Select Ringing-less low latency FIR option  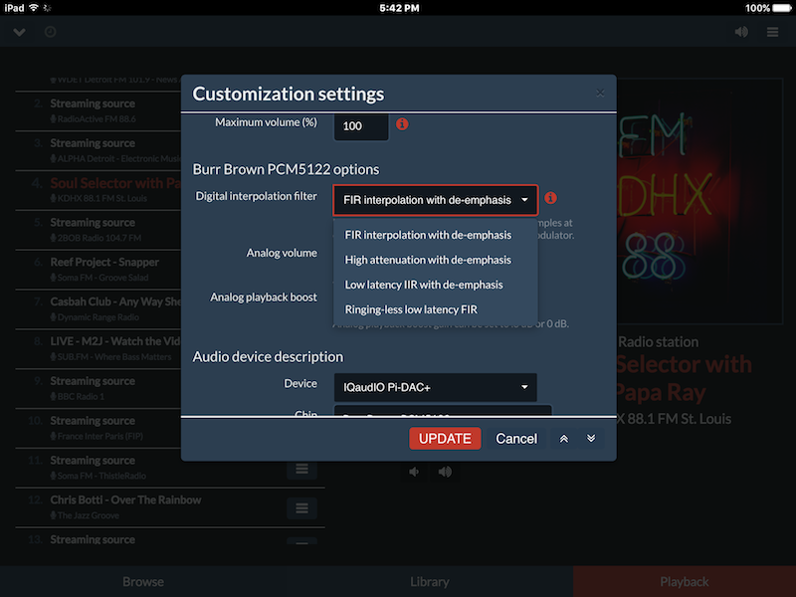point(436,309)
